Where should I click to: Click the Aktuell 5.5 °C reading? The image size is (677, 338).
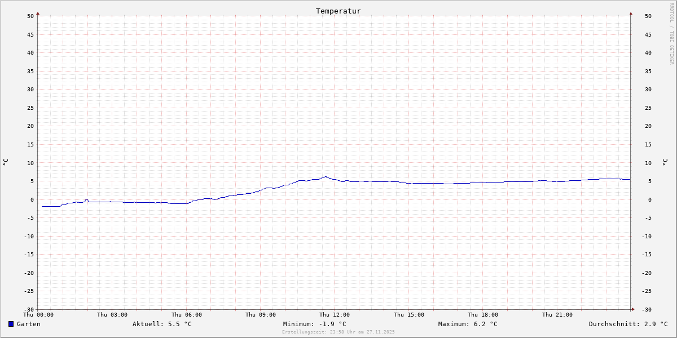[162, 324]
